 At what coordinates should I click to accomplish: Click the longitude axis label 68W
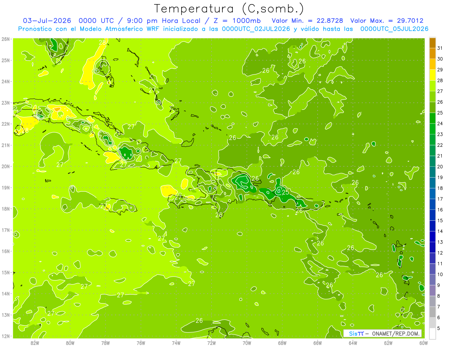(282, 343)
